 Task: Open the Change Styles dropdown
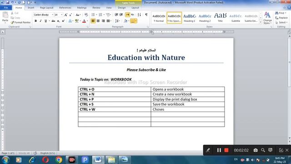[267, 18]
